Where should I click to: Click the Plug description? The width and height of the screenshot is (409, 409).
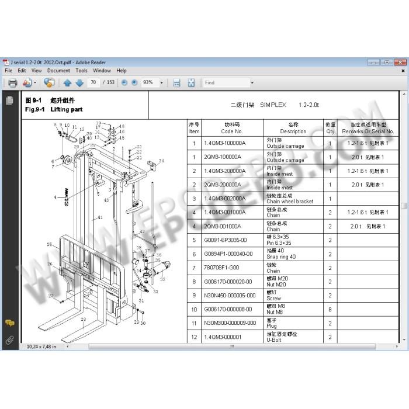(272, 326)
